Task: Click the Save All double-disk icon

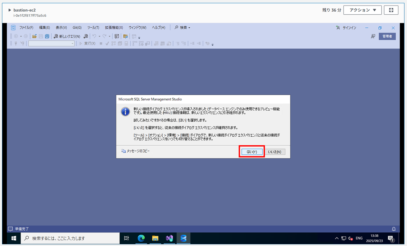Action: (x=47, y=36)
